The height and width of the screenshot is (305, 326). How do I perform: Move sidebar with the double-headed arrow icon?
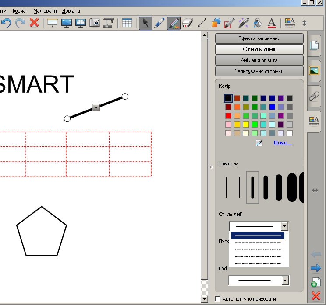(x=315, y=191)
